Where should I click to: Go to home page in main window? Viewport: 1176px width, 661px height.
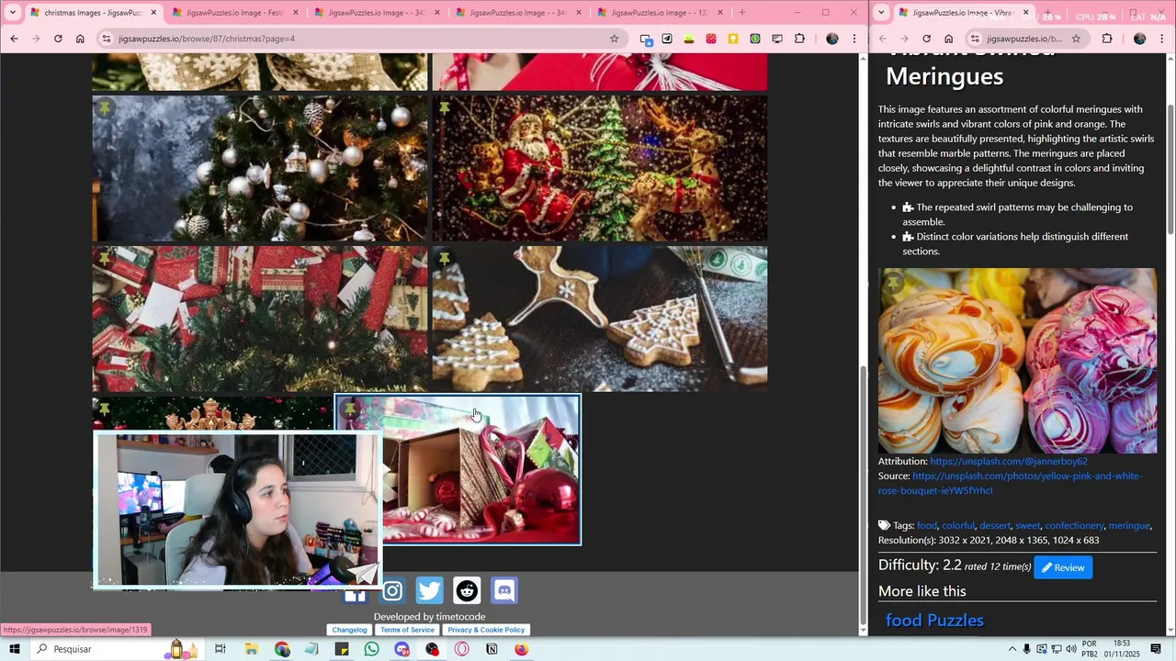(80, 39)
